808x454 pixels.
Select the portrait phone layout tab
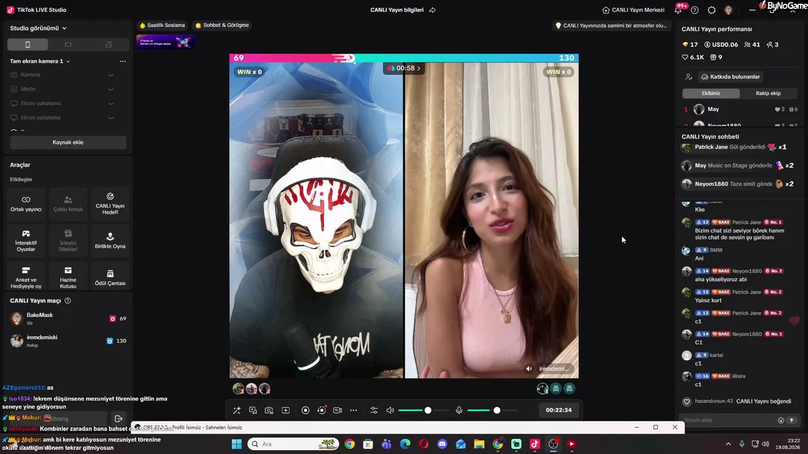(27, 45)
